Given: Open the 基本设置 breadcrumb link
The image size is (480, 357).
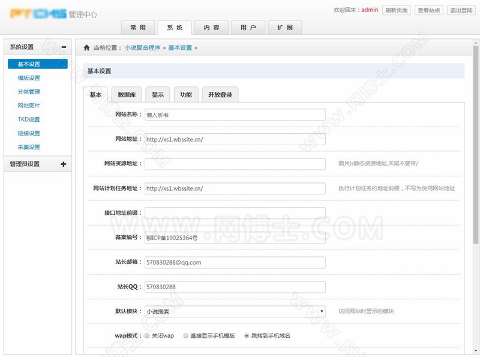Looking at the screenshot, I should point(180,48).
